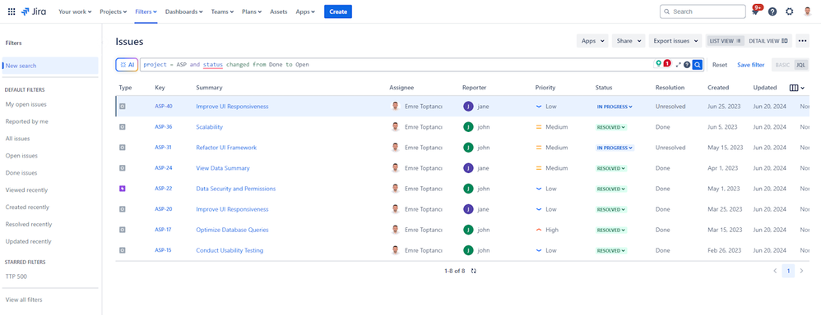The height and width of the screenshot is (315, 821).
Task: Open issue key ASP-31
Action: [164, 148]
